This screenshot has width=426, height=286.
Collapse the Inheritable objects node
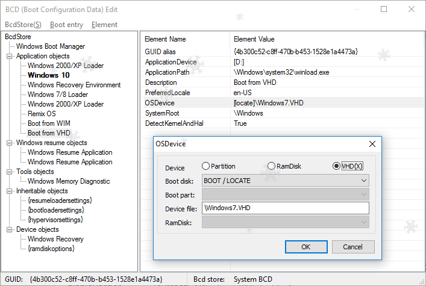click(x=9, y=191)
